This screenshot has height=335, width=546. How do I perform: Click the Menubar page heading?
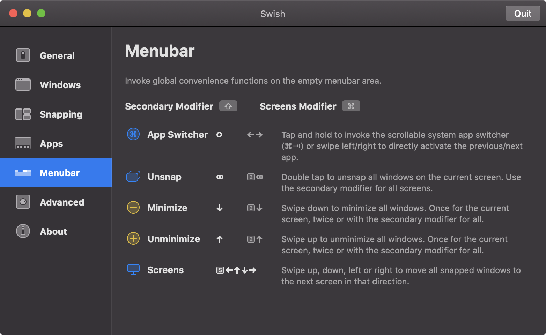coord(160,51)
